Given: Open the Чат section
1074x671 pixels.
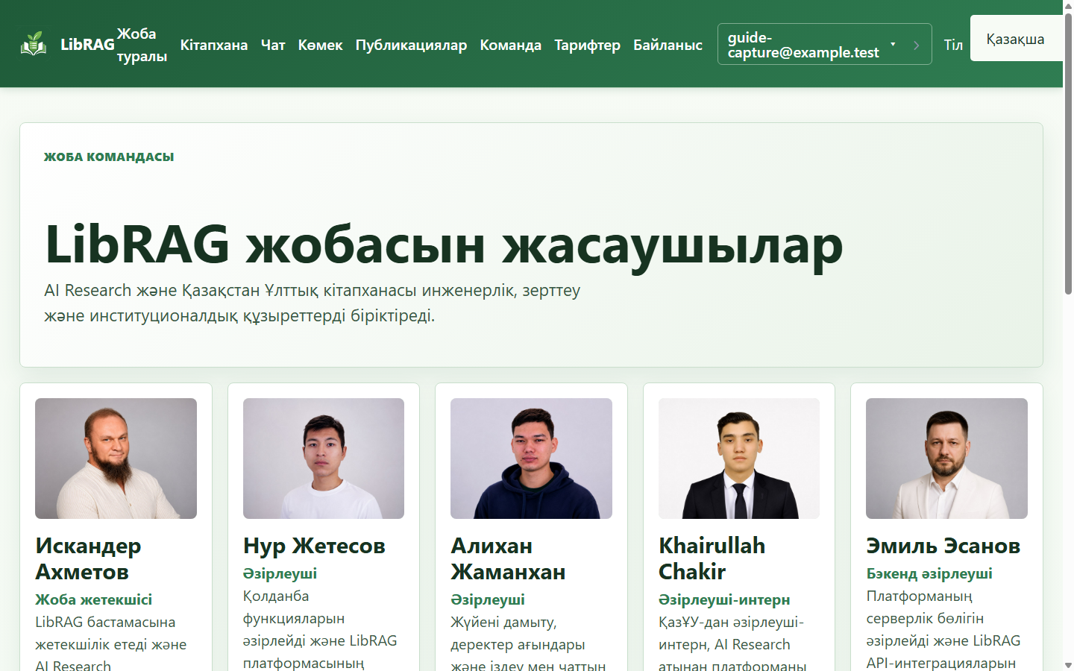Looking at the screenshot, I should pyautogui.click(x=273, y=45).
